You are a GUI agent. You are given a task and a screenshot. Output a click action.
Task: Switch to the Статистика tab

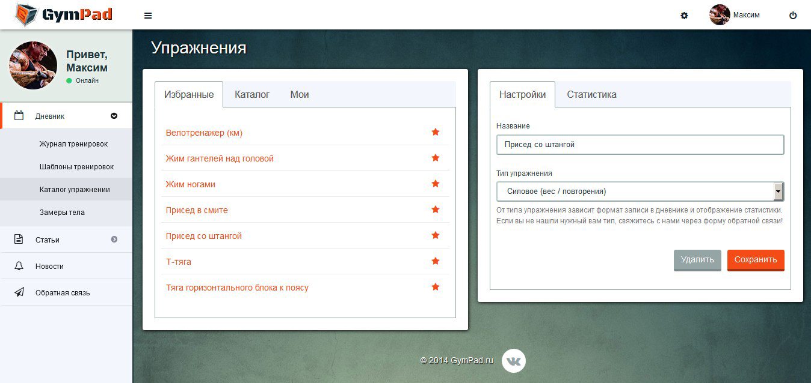coord(591,94)
